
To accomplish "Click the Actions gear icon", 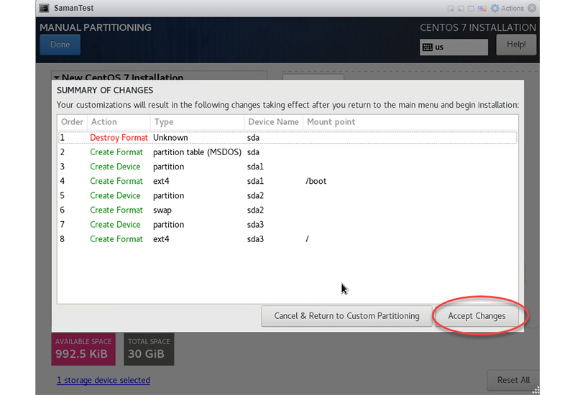I will pyautogui.click(x=494, y=9).
